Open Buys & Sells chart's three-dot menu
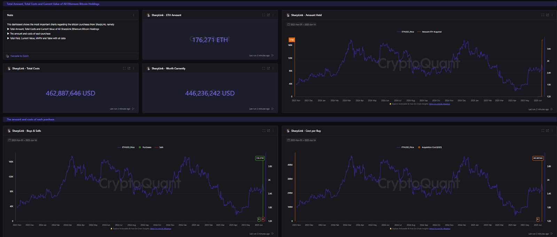Screen dimensions: 557x237 [x=273, y=131]
